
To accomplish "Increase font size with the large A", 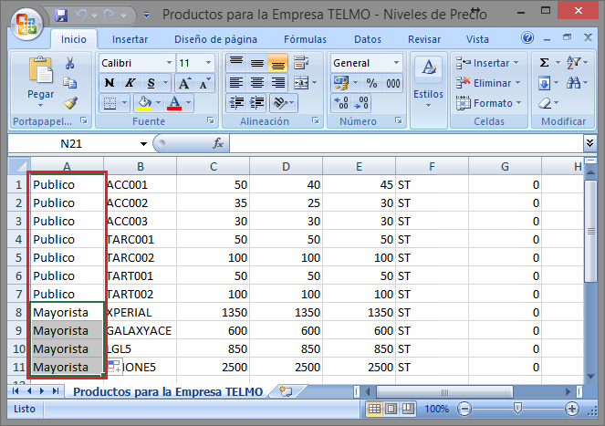I will [x=184, y=83].
